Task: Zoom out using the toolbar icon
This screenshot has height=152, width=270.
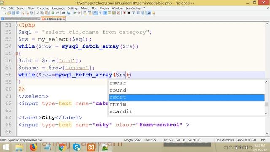Action: pos(79,13)
